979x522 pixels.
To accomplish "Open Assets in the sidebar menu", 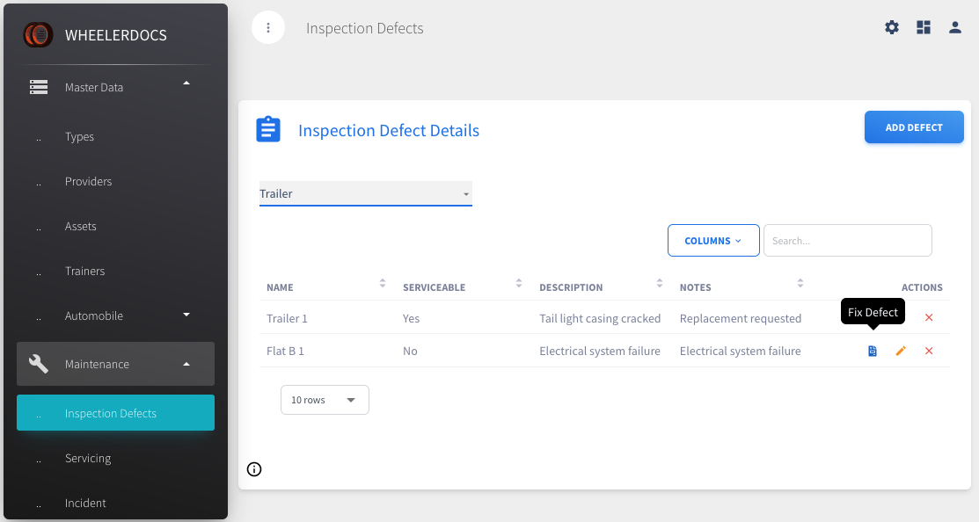I will (81, 226).
